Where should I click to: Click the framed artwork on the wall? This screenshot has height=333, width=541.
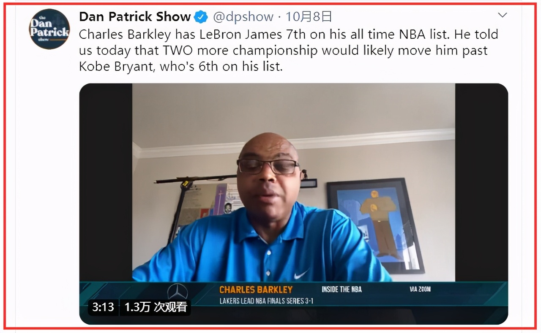point(375,226)
